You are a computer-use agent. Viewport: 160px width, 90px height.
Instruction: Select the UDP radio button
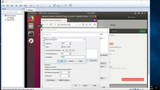tap(67, 47)
